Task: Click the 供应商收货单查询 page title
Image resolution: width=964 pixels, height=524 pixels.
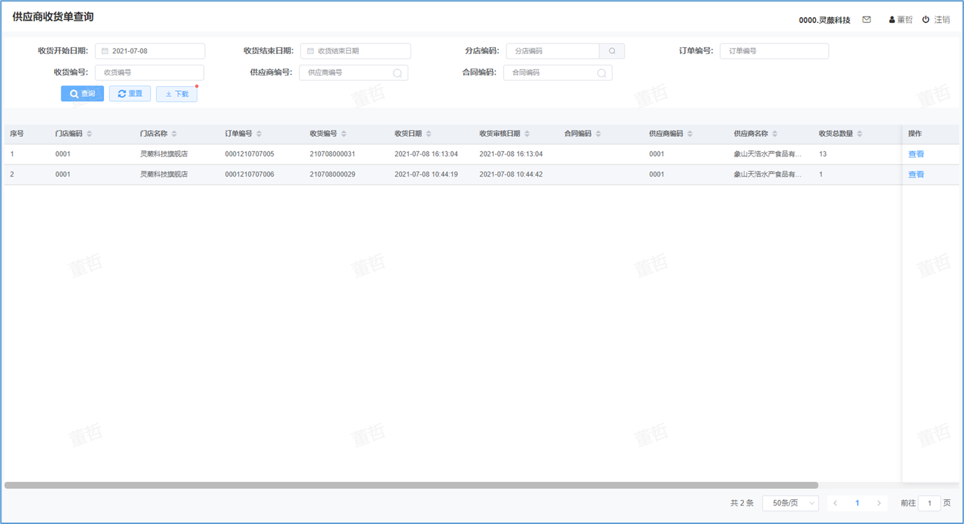Action: coord(53,17)
